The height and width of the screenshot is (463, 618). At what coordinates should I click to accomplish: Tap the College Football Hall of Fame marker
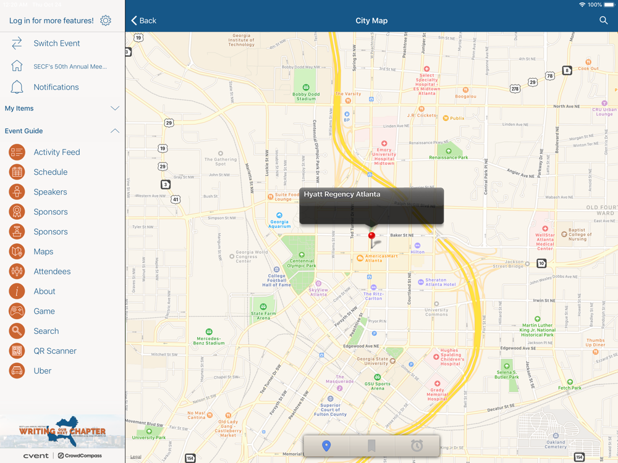coord(277,270)
